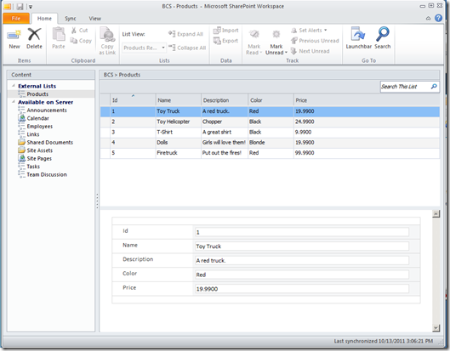Open Site Assets library
Viewport: 450px width, 351px height.
pyautogui.click(x=40, y=150)
